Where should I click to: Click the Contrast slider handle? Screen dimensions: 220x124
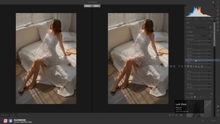(199, 54)
